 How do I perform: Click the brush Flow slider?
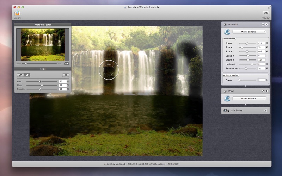42,85
